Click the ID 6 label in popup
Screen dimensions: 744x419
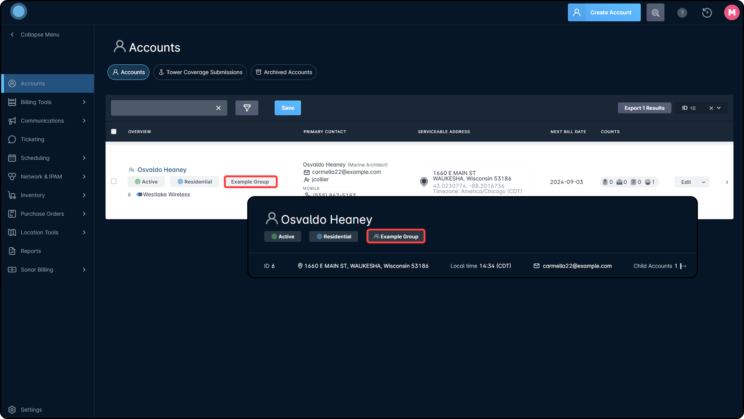coord(269,266)
